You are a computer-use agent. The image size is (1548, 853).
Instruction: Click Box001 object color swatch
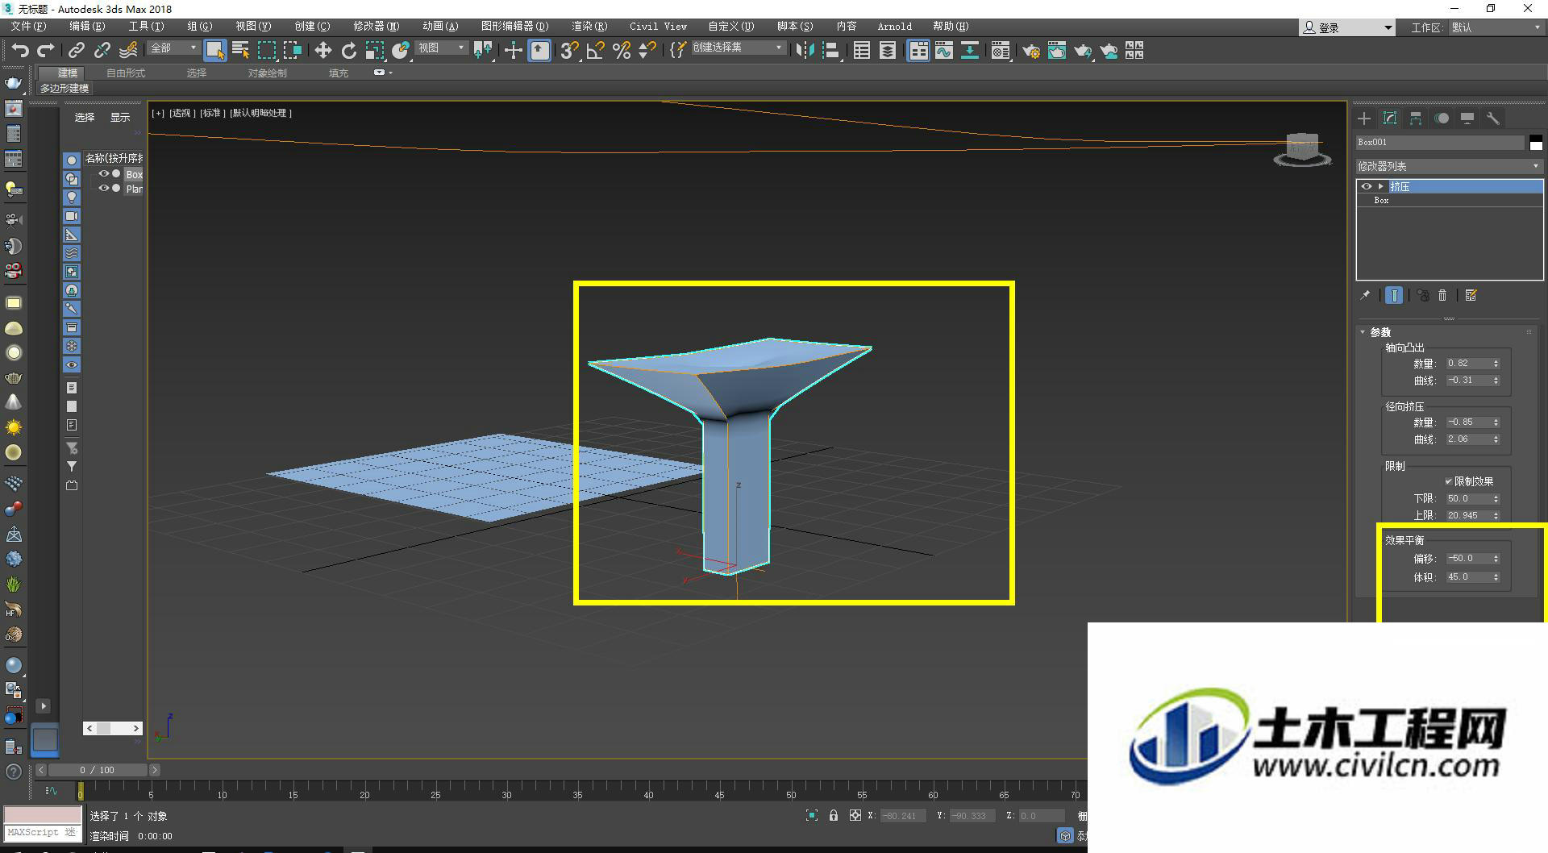[1536, 143]
